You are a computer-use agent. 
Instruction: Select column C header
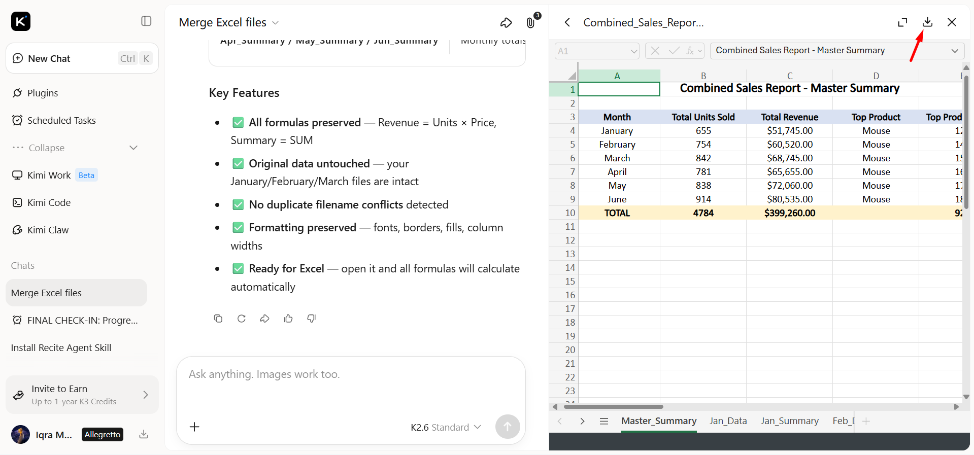point(789,76)
